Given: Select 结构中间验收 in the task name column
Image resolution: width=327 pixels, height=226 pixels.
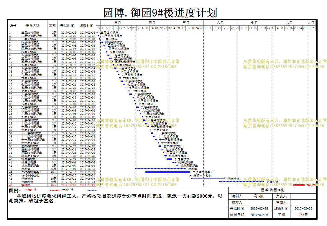Looking at the screenshot, I should (x=30, y=176).
